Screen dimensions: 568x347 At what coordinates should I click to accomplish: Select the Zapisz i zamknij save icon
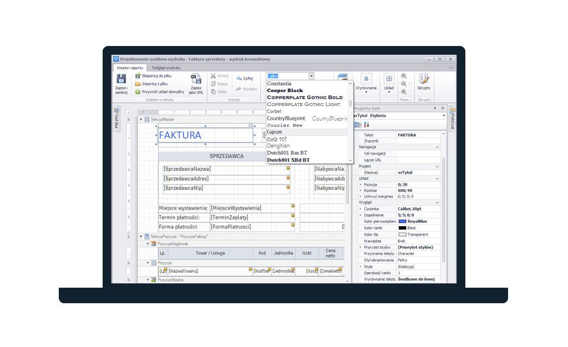point(120,78)
